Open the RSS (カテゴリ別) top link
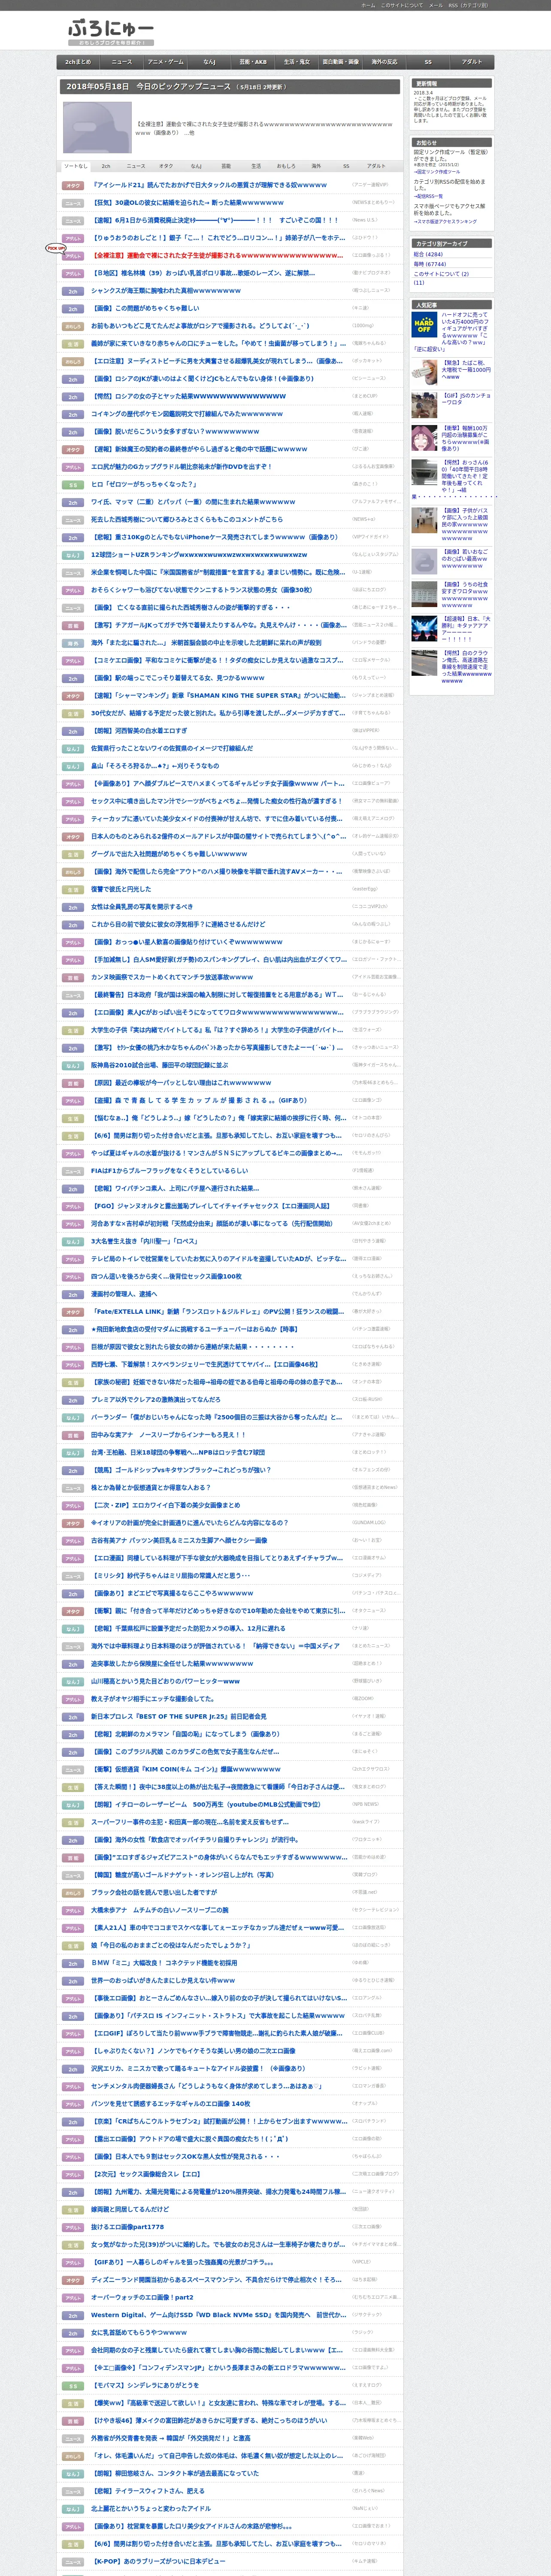 [468, 5]
